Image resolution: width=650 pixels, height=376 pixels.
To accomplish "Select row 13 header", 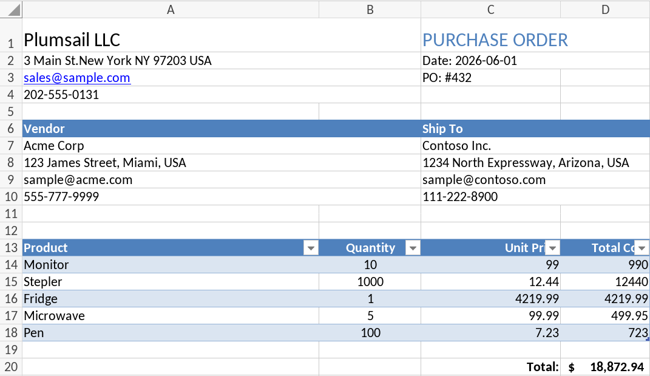I will click(x=11, y=248).
